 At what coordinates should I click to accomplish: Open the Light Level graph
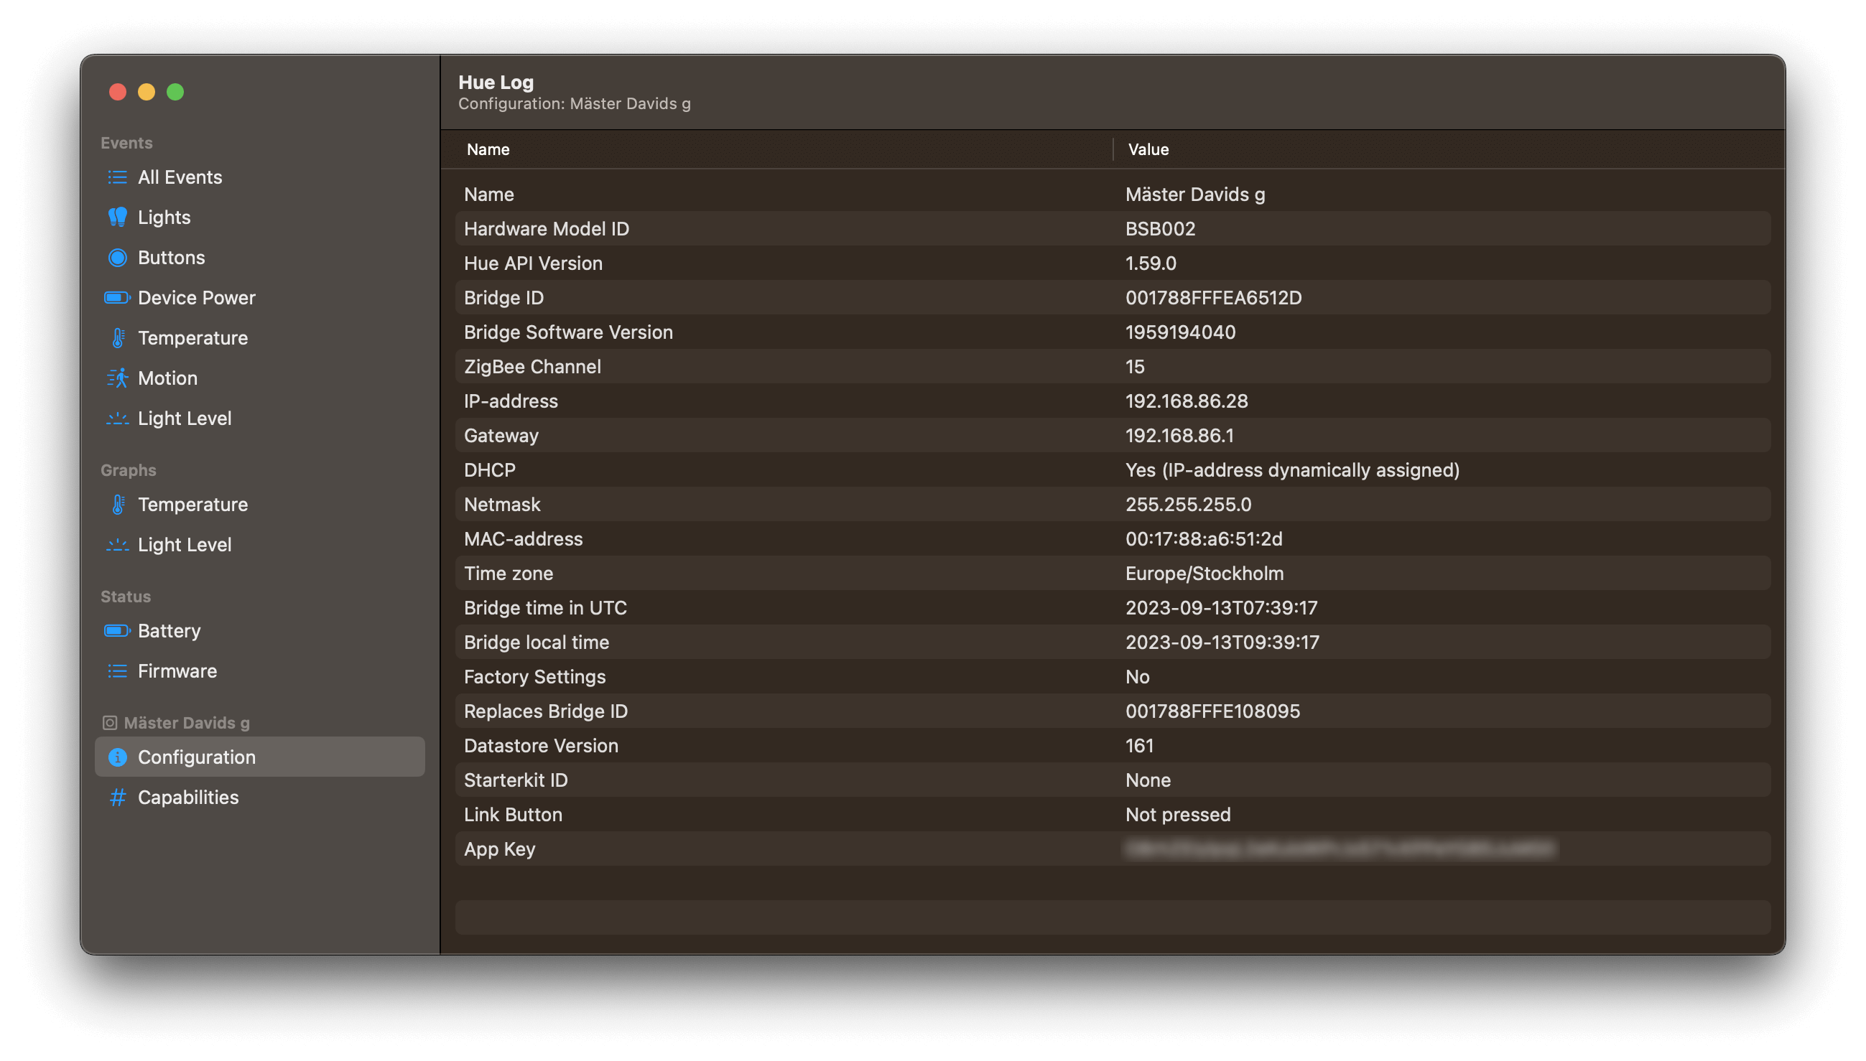tap(184, 543)
